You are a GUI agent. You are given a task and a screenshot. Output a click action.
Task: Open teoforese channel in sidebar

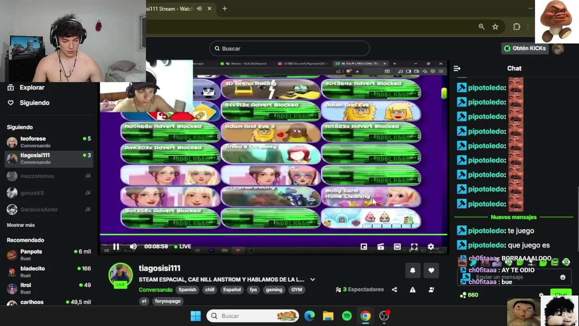[x=49, y=142]
